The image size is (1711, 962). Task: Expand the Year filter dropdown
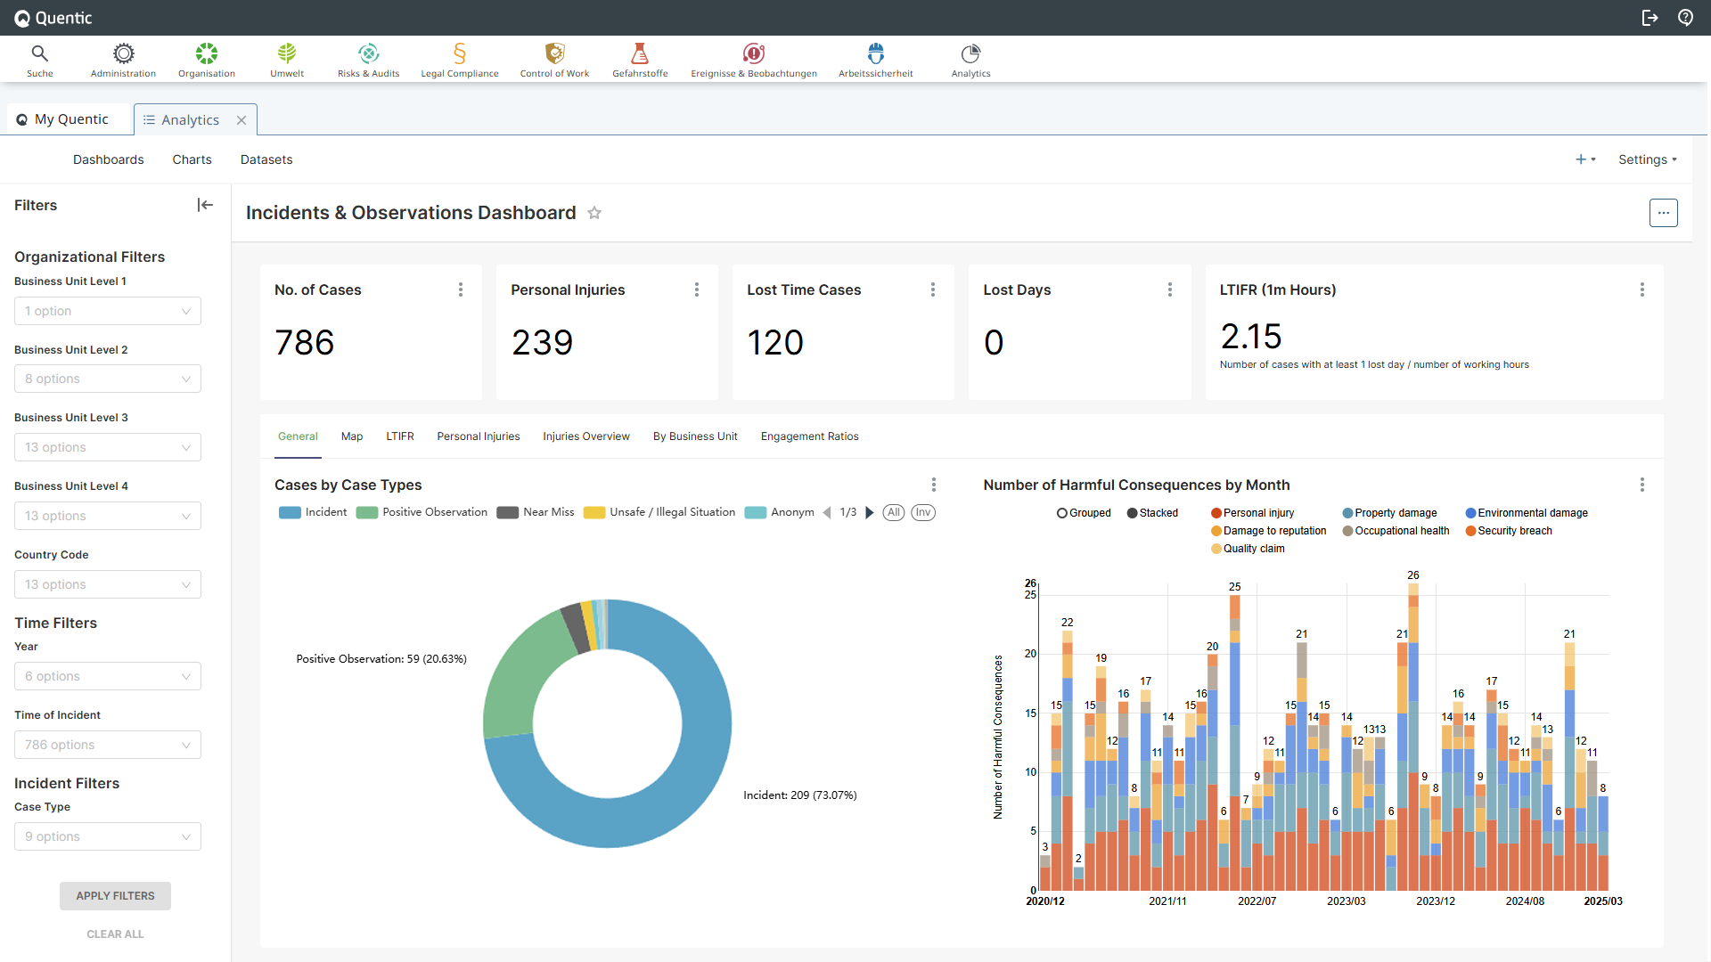[x=108, y=676]
